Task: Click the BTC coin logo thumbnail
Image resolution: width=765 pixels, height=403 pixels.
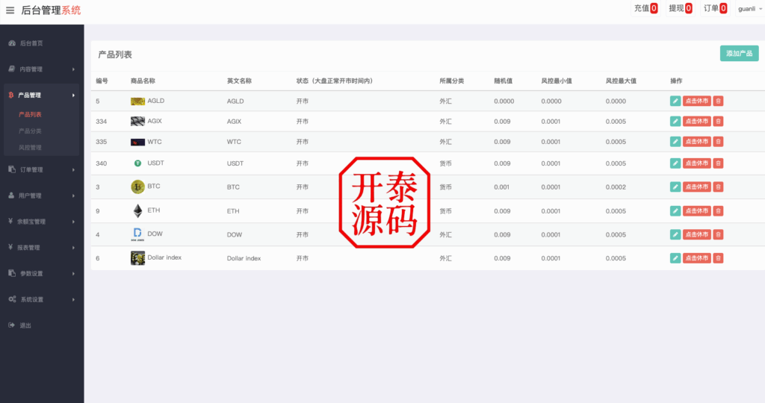Action: click(137, 187)
